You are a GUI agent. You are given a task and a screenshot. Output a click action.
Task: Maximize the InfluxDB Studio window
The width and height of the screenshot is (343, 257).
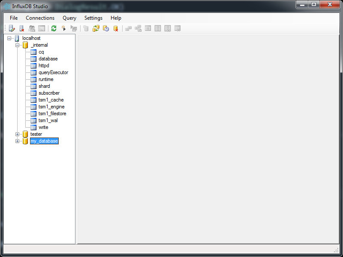click(314, 5)
